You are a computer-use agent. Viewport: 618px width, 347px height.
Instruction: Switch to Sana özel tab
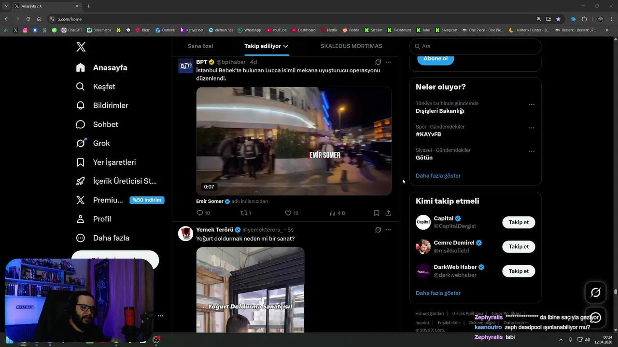click(200, 46)
